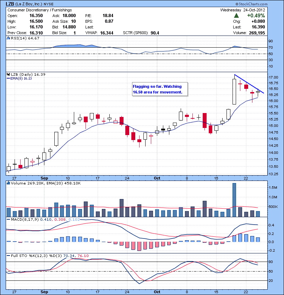Click the Oct label on price chart axis
The width and height of the screenshot is (284, 295).
coord(157,178)
